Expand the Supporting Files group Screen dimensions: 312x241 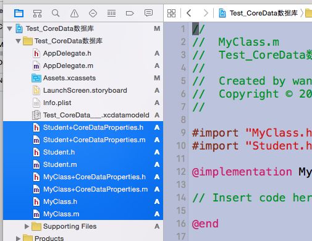click(x=27, y=226)
